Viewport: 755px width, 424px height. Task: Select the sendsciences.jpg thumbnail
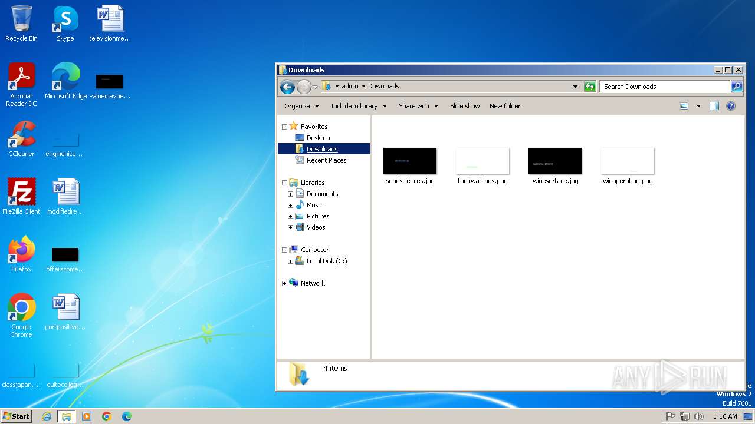(x=410, y=166)
